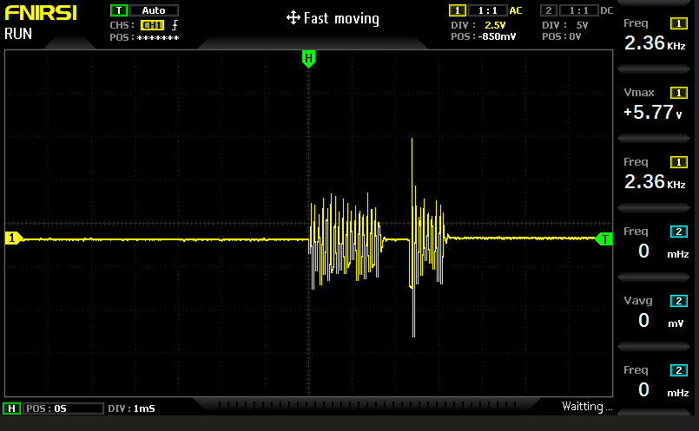Click the green T trigger icon
The image size is (699, 431).
click(118, 10)
